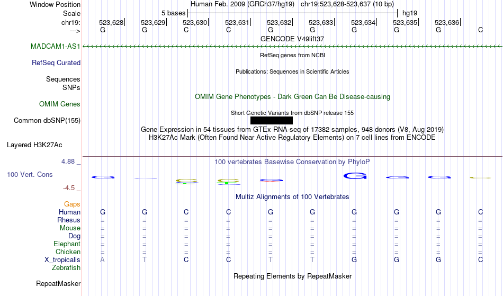The width and height of the screenshot is (503, 296).
Task: Click the Mouse species row label
Action: [70, 228]
